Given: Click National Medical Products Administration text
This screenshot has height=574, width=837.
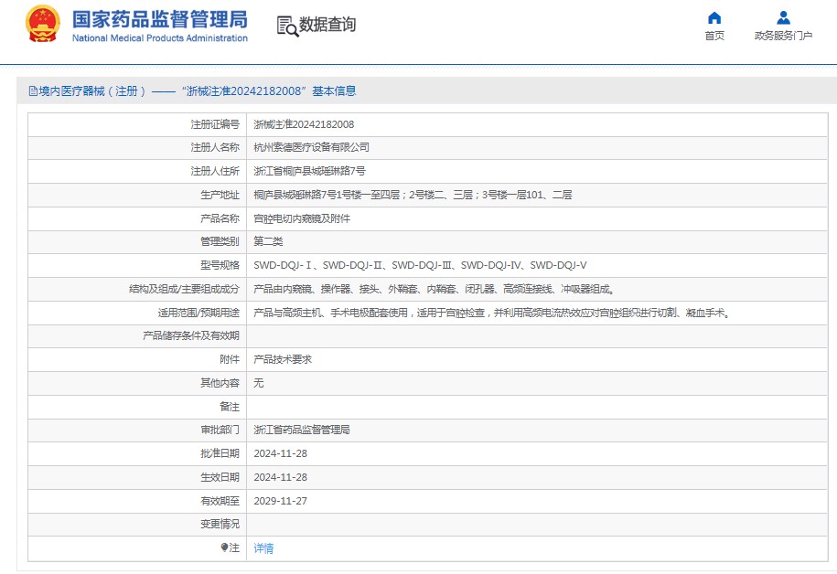Looking at the screenshot, I should tap(159, 37).
